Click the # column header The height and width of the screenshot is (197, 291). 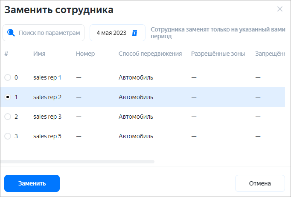(x=6, y=54)
